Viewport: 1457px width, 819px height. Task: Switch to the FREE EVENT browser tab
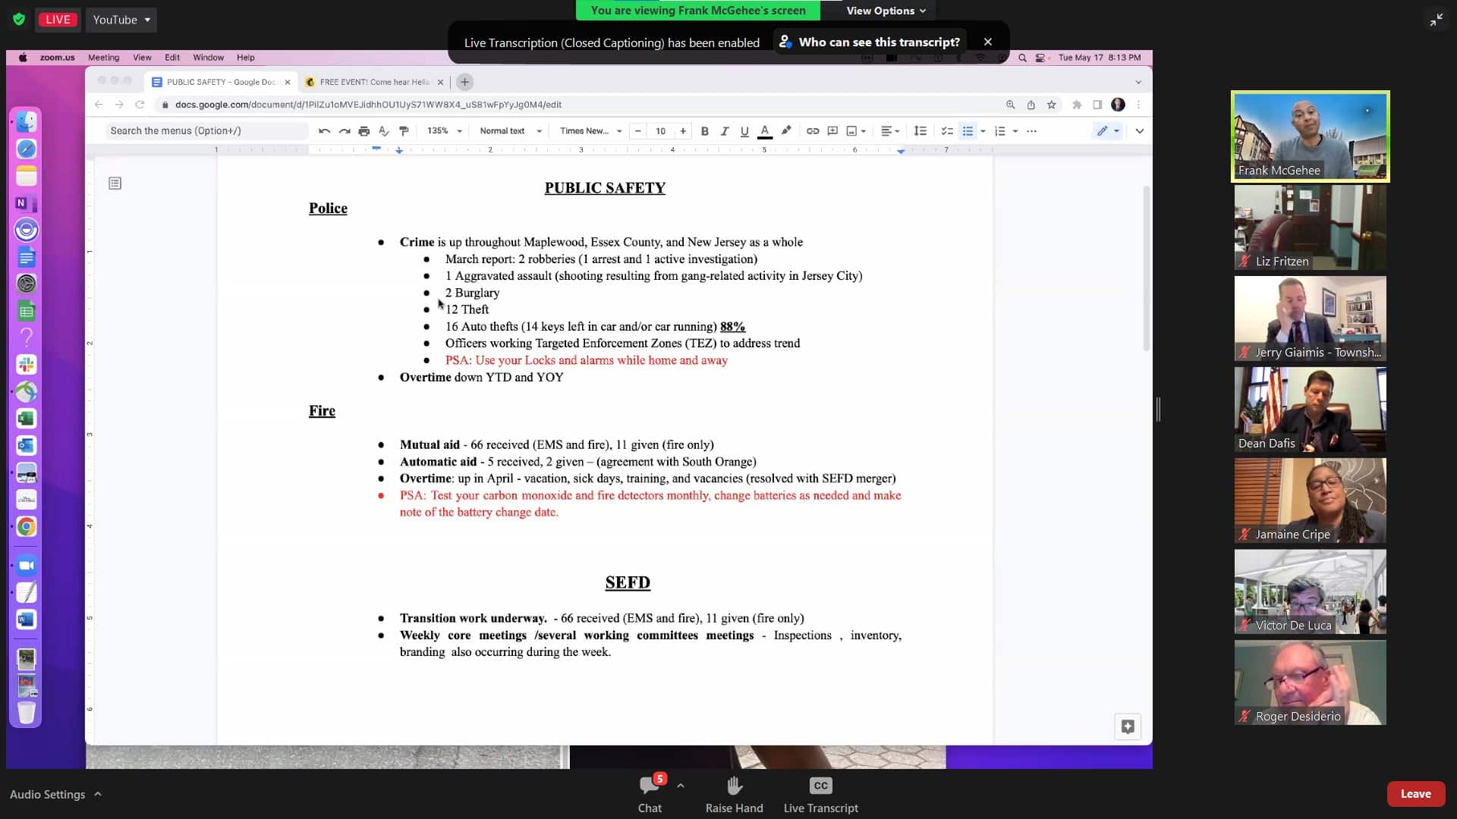point(374,82)
